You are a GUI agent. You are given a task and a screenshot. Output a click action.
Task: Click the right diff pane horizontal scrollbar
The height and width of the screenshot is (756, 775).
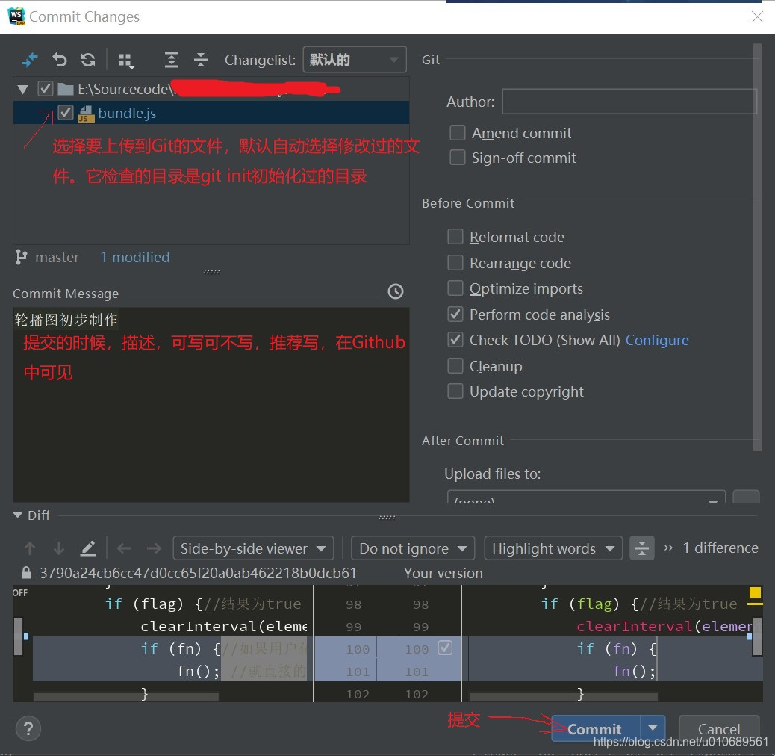(563, 697)
